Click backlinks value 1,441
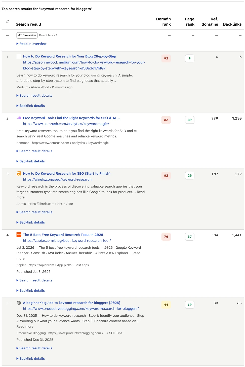This screenshot has width=245, height=367. pyautogui.click(x=237, y=235)
